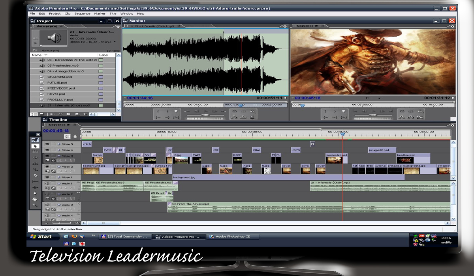
Task: Toggle Snap in the Timeline panel
Action: [x=67, y=136]
